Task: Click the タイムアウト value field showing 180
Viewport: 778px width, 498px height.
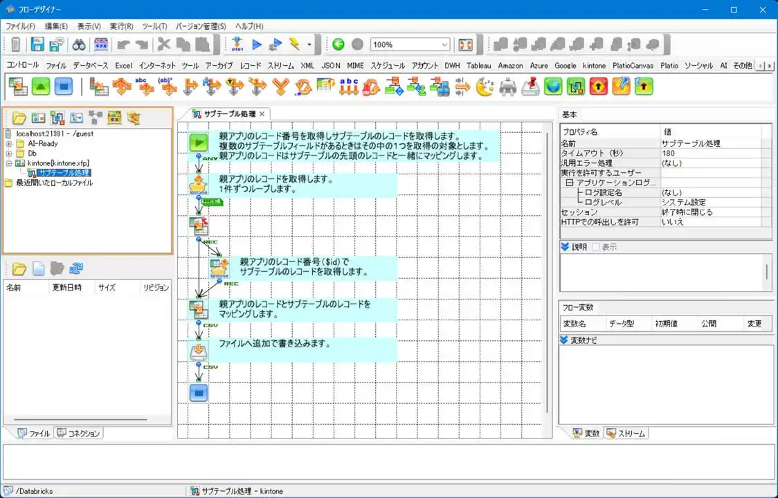Action: [x=714, y=154]
